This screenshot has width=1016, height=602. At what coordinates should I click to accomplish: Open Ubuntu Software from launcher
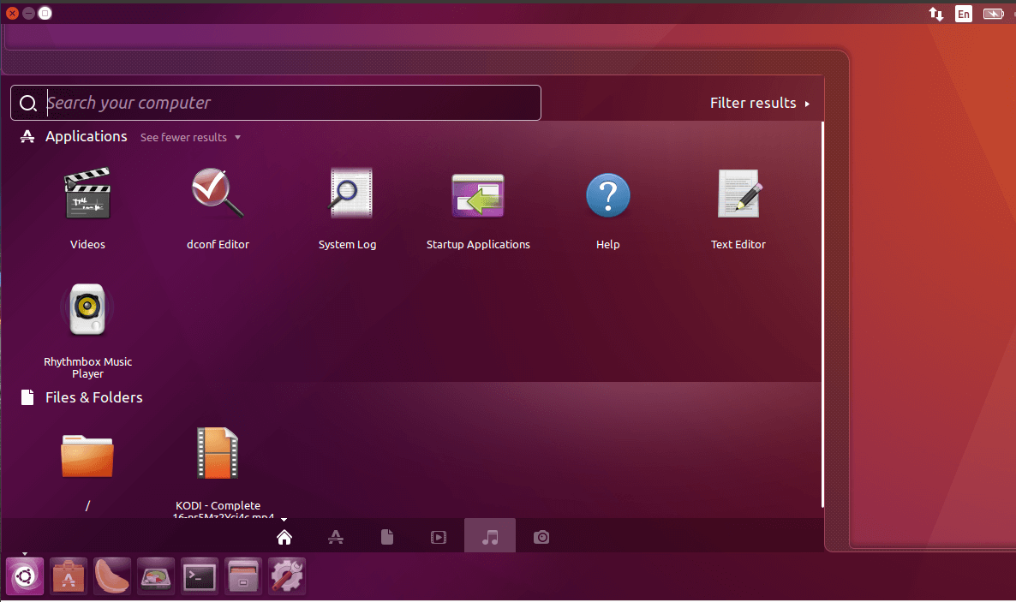(x=69, y=577)
